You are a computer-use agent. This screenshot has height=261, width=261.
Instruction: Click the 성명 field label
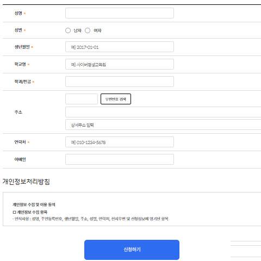pos(18,13)
